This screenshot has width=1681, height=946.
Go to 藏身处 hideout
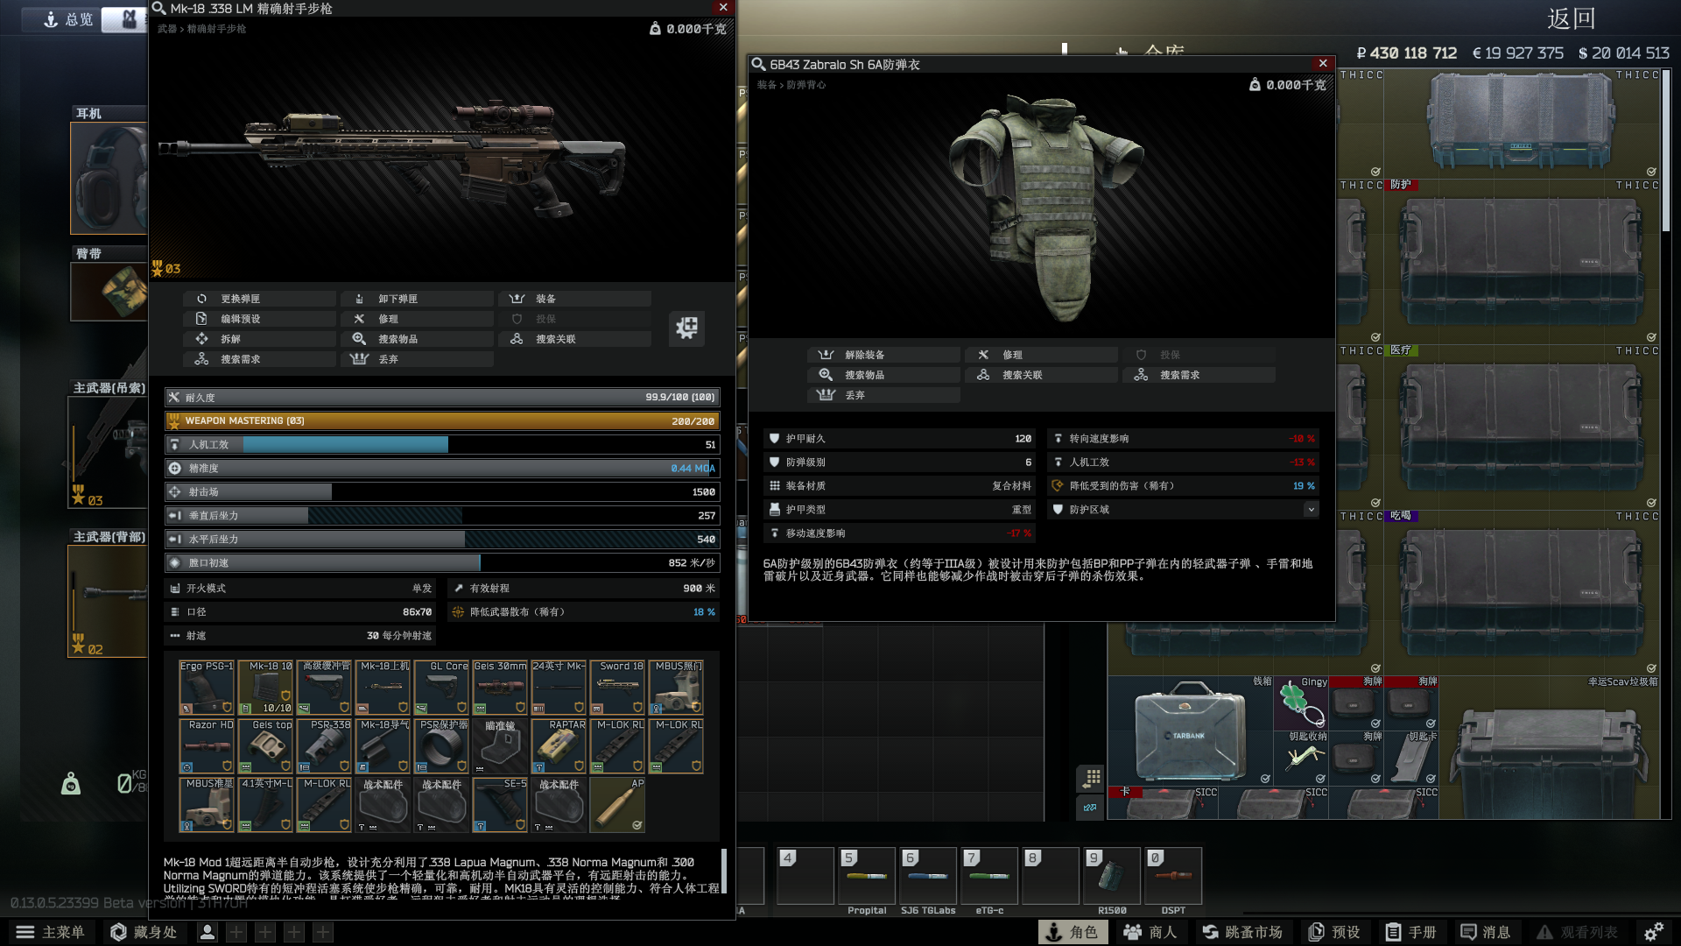click(144, 932)
